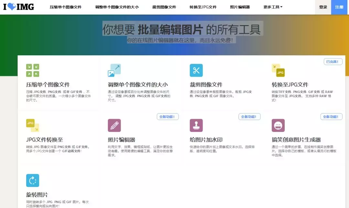Open the 给图片加水印 card title
349x208 pixels.
pyautogui.click(x=206, y=140)
